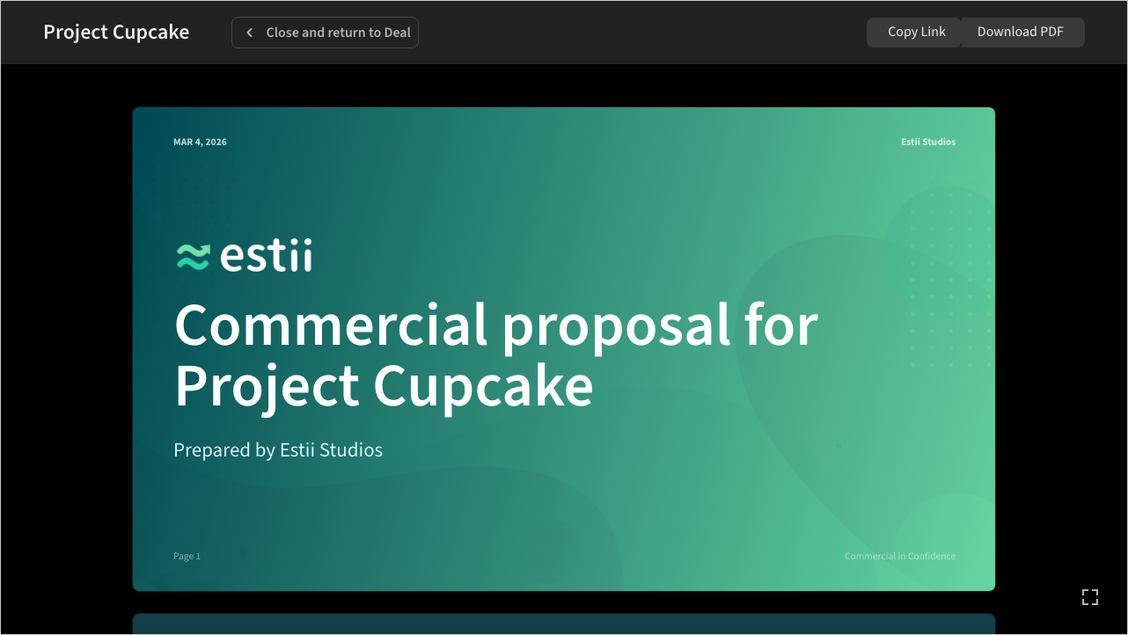This screenshot has height=635, width=1128.
Task: Click the Commercial in Confidence footer text
Action: coord(899,556)
